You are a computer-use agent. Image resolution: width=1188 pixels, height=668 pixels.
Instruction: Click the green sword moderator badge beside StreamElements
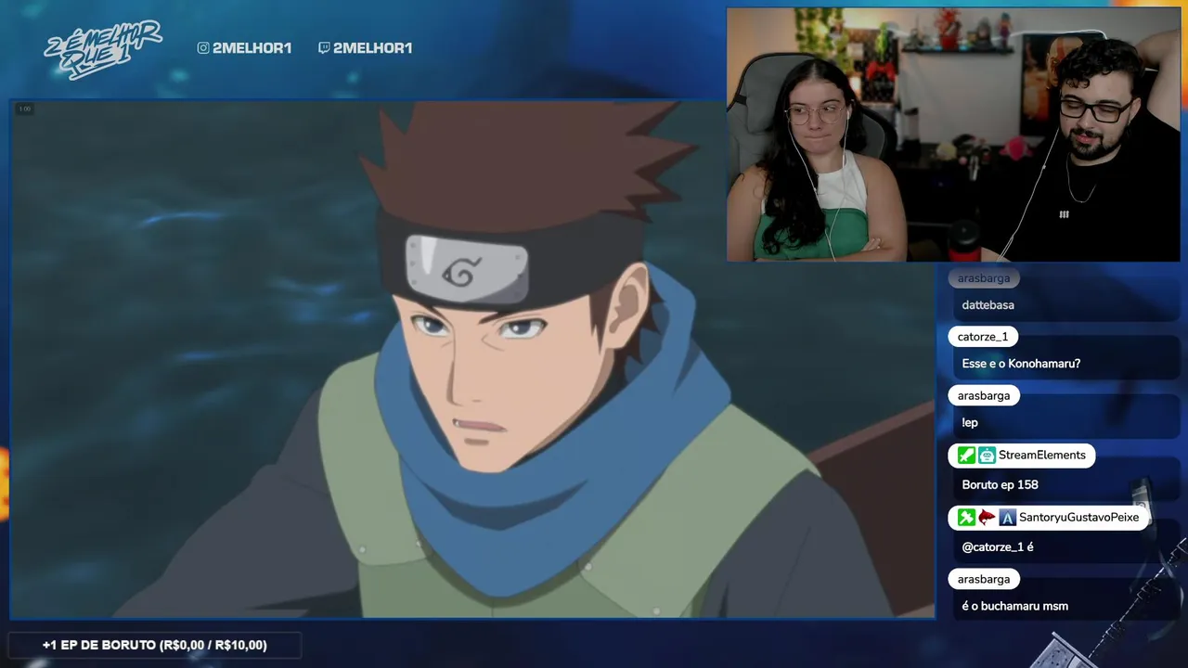[x=966, y=456]
